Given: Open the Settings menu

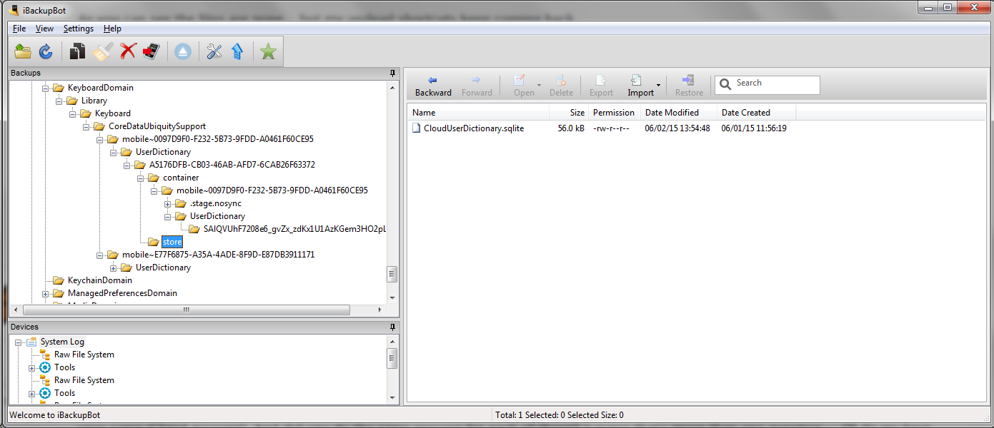Looking at the screenshot, I should (78, 29).
